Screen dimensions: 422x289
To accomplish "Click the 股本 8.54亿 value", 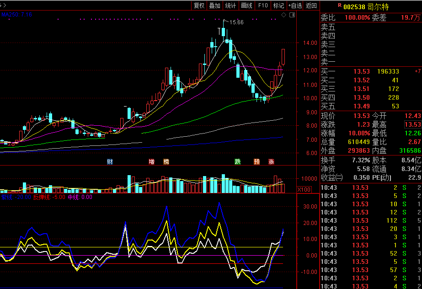I will (411, 161).
